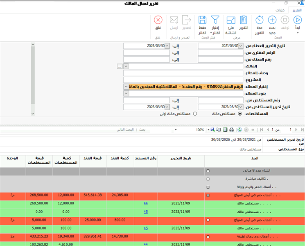
Task: Click the البحث التالي (Find next) link
Action: [125, 130]
